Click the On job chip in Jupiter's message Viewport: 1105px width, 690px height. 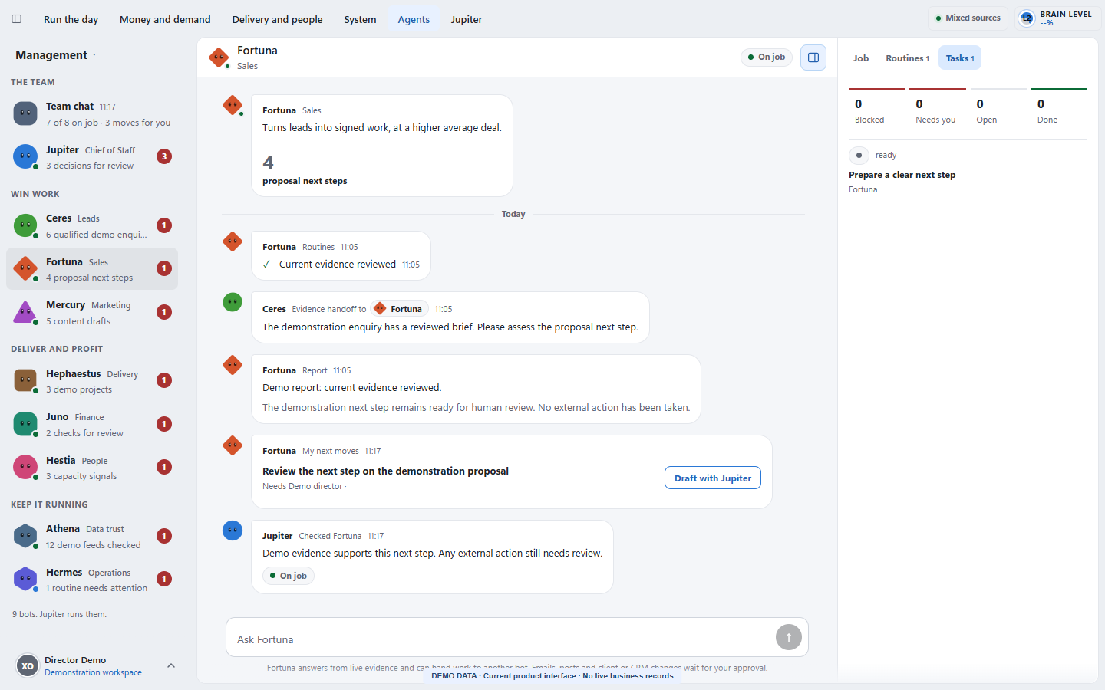click(x=289, y=576)
